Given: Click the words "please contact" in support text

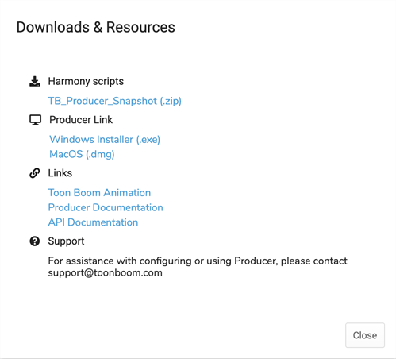Looking at the screenshot, I should [x=314, y=261].
